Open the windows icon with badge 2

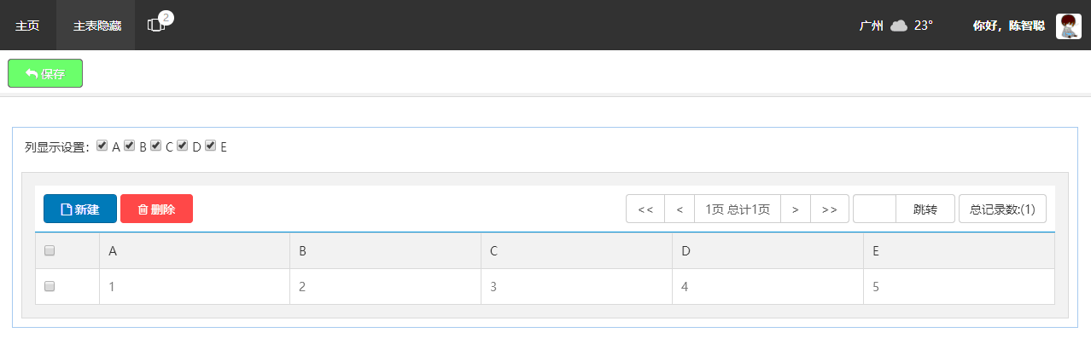(x=156, y=25)
